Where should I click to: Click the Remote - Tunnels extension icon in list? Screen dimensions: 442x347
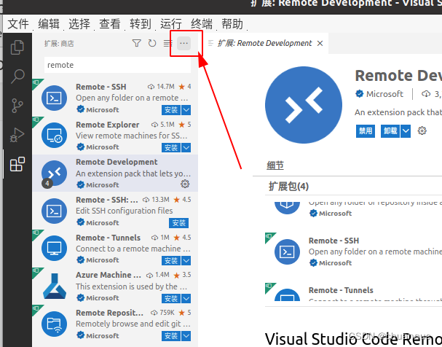coord(54,249)
